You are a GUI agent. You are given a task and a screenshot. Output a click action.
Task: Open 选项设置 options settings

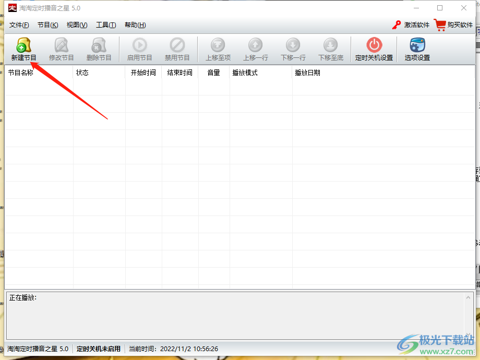pos(417,49)
